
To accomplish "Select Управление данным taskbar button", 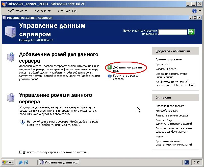I will click(x=59, y=162).
